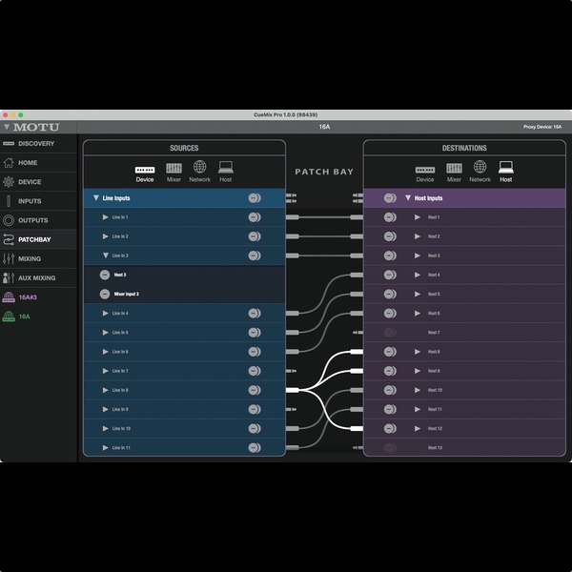
Task: Click disconnect button for Line In 11
Action: point(255,448)
